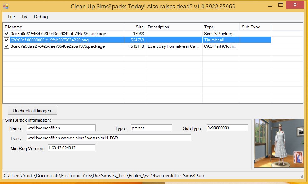Uncheck the 0xefc7a9daa27c package checkbox
Screen dimensions: 308x184
[x=7, y=46]
